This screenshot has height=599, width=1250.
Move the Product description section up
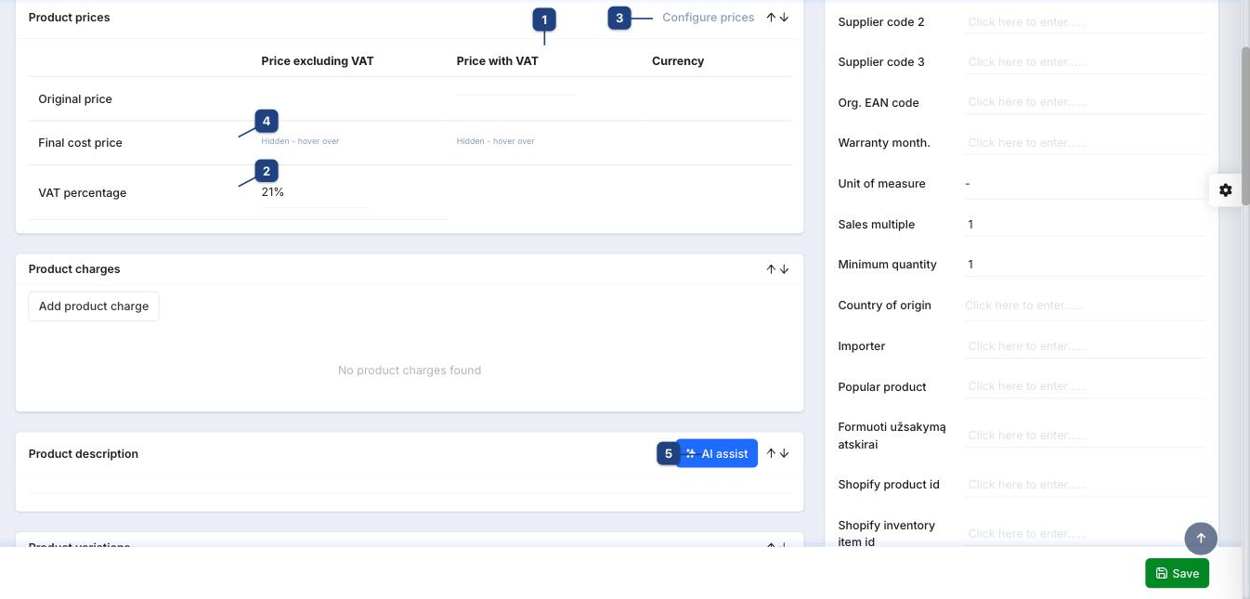point(771,453)
